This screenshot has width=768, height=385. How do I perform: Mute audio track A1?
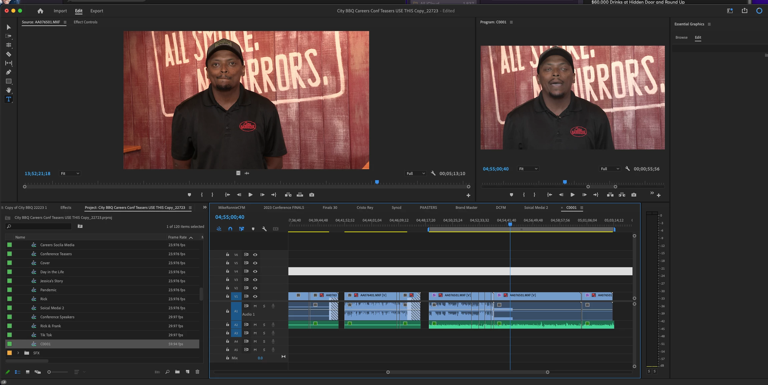click(x=255, y=306)
